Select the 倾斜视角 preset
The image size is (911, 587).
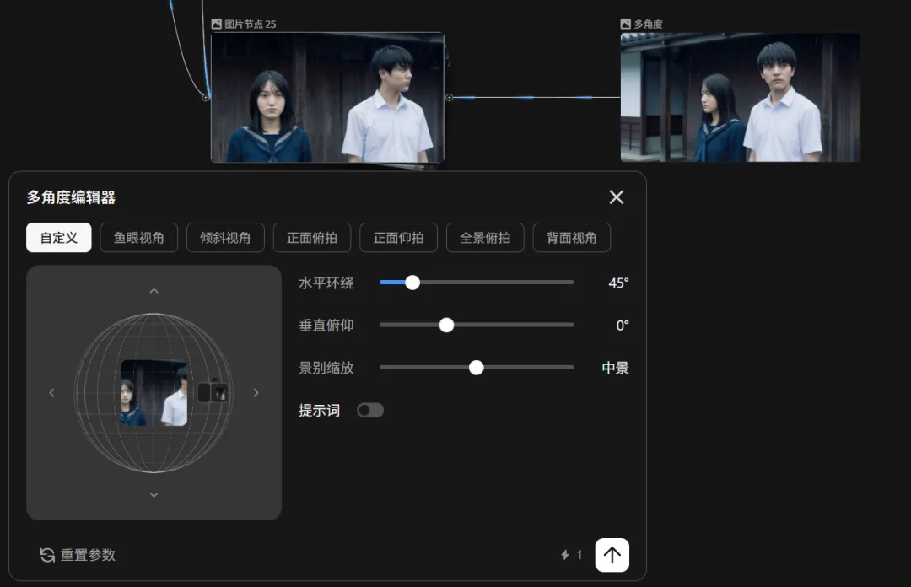coord(225,237)
